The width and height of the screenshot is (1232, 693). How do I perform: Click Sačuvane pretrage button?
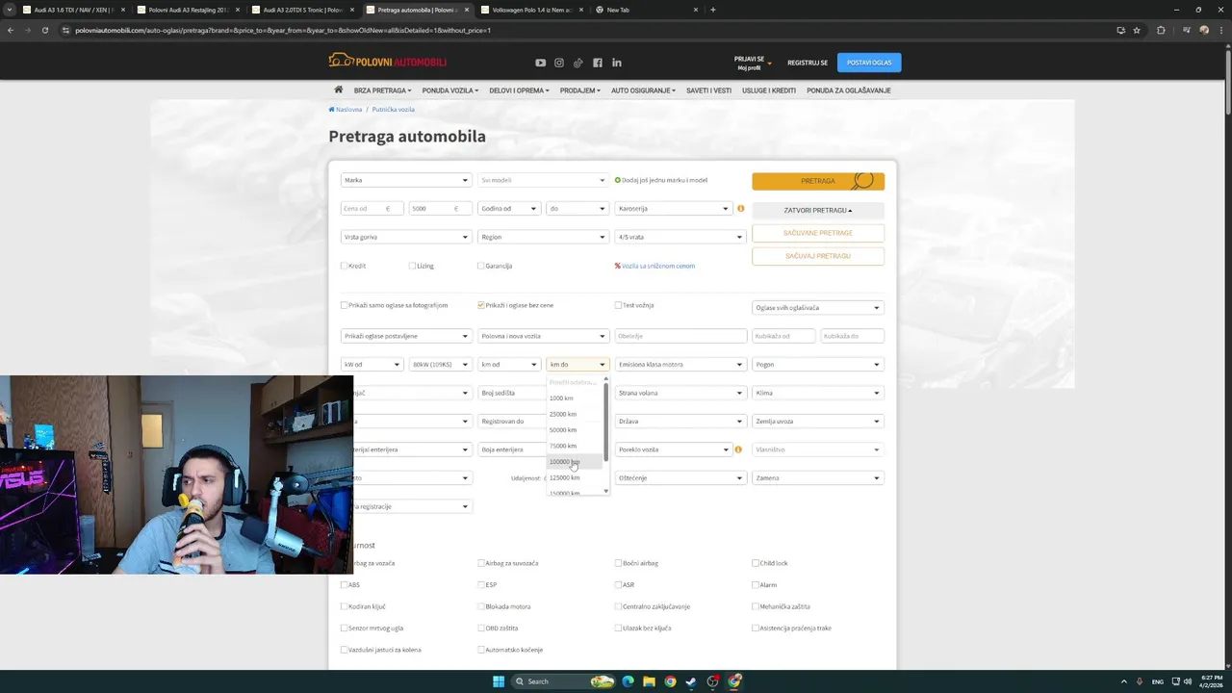pos(818,233)
